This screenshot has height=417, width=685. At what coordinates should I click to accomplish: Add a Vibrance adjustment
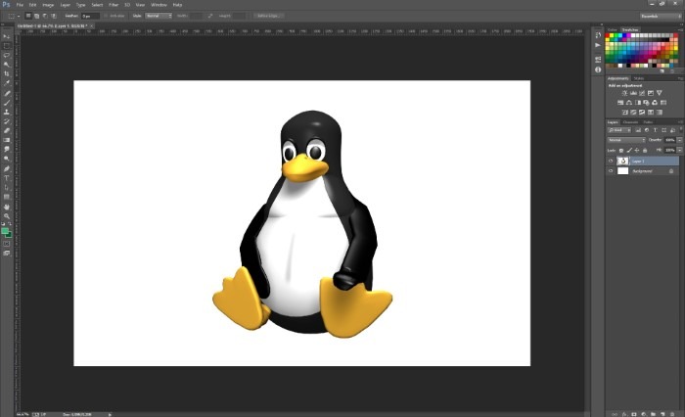(660, 93)
